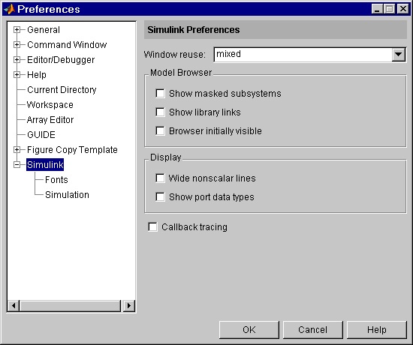Image resolution: width=413 pixels, height=345 pixels.
Task: Collapse the Simulink tree node
Action: 17,165
